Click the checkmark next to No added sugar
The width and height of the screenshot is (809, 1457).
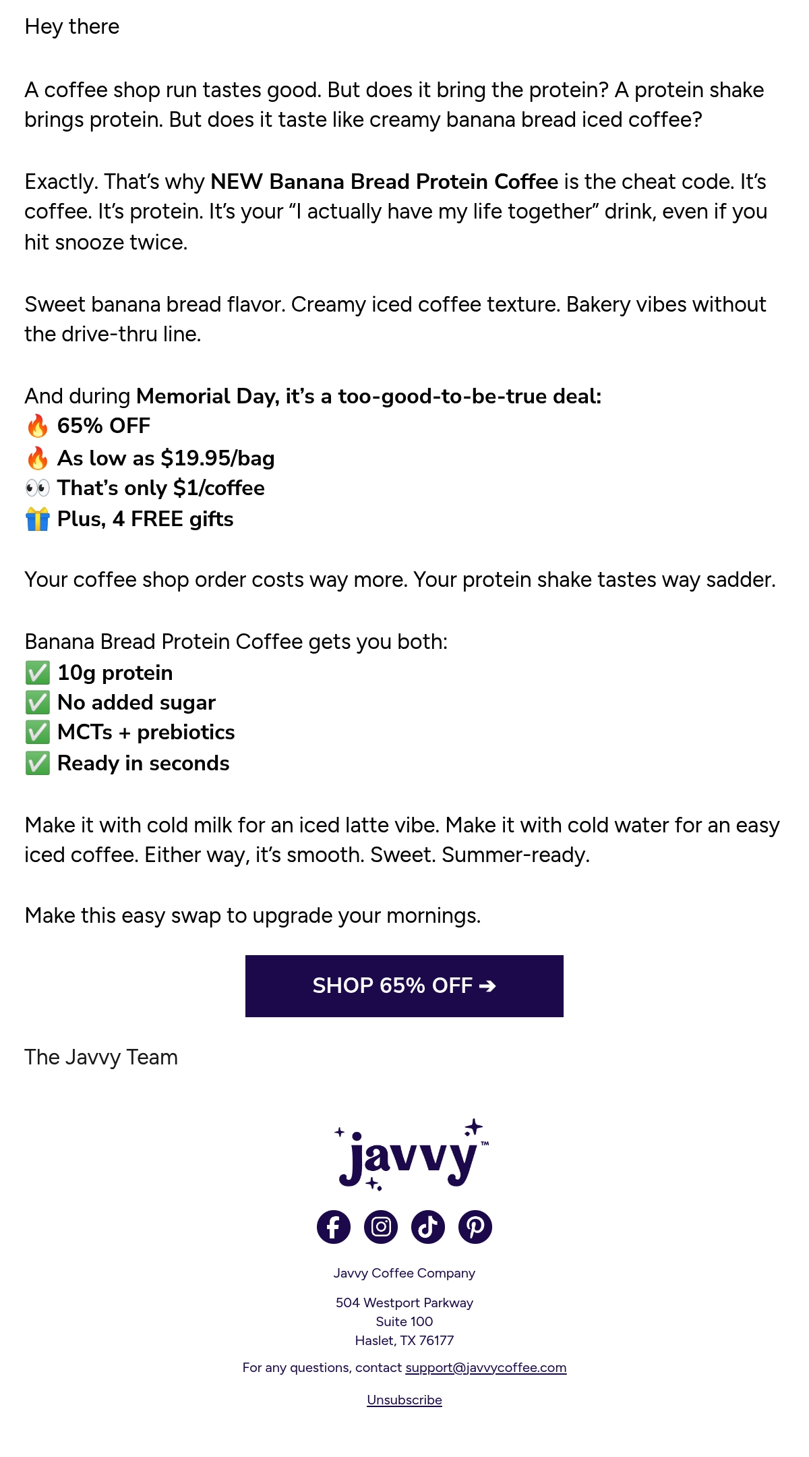point(38,702)
